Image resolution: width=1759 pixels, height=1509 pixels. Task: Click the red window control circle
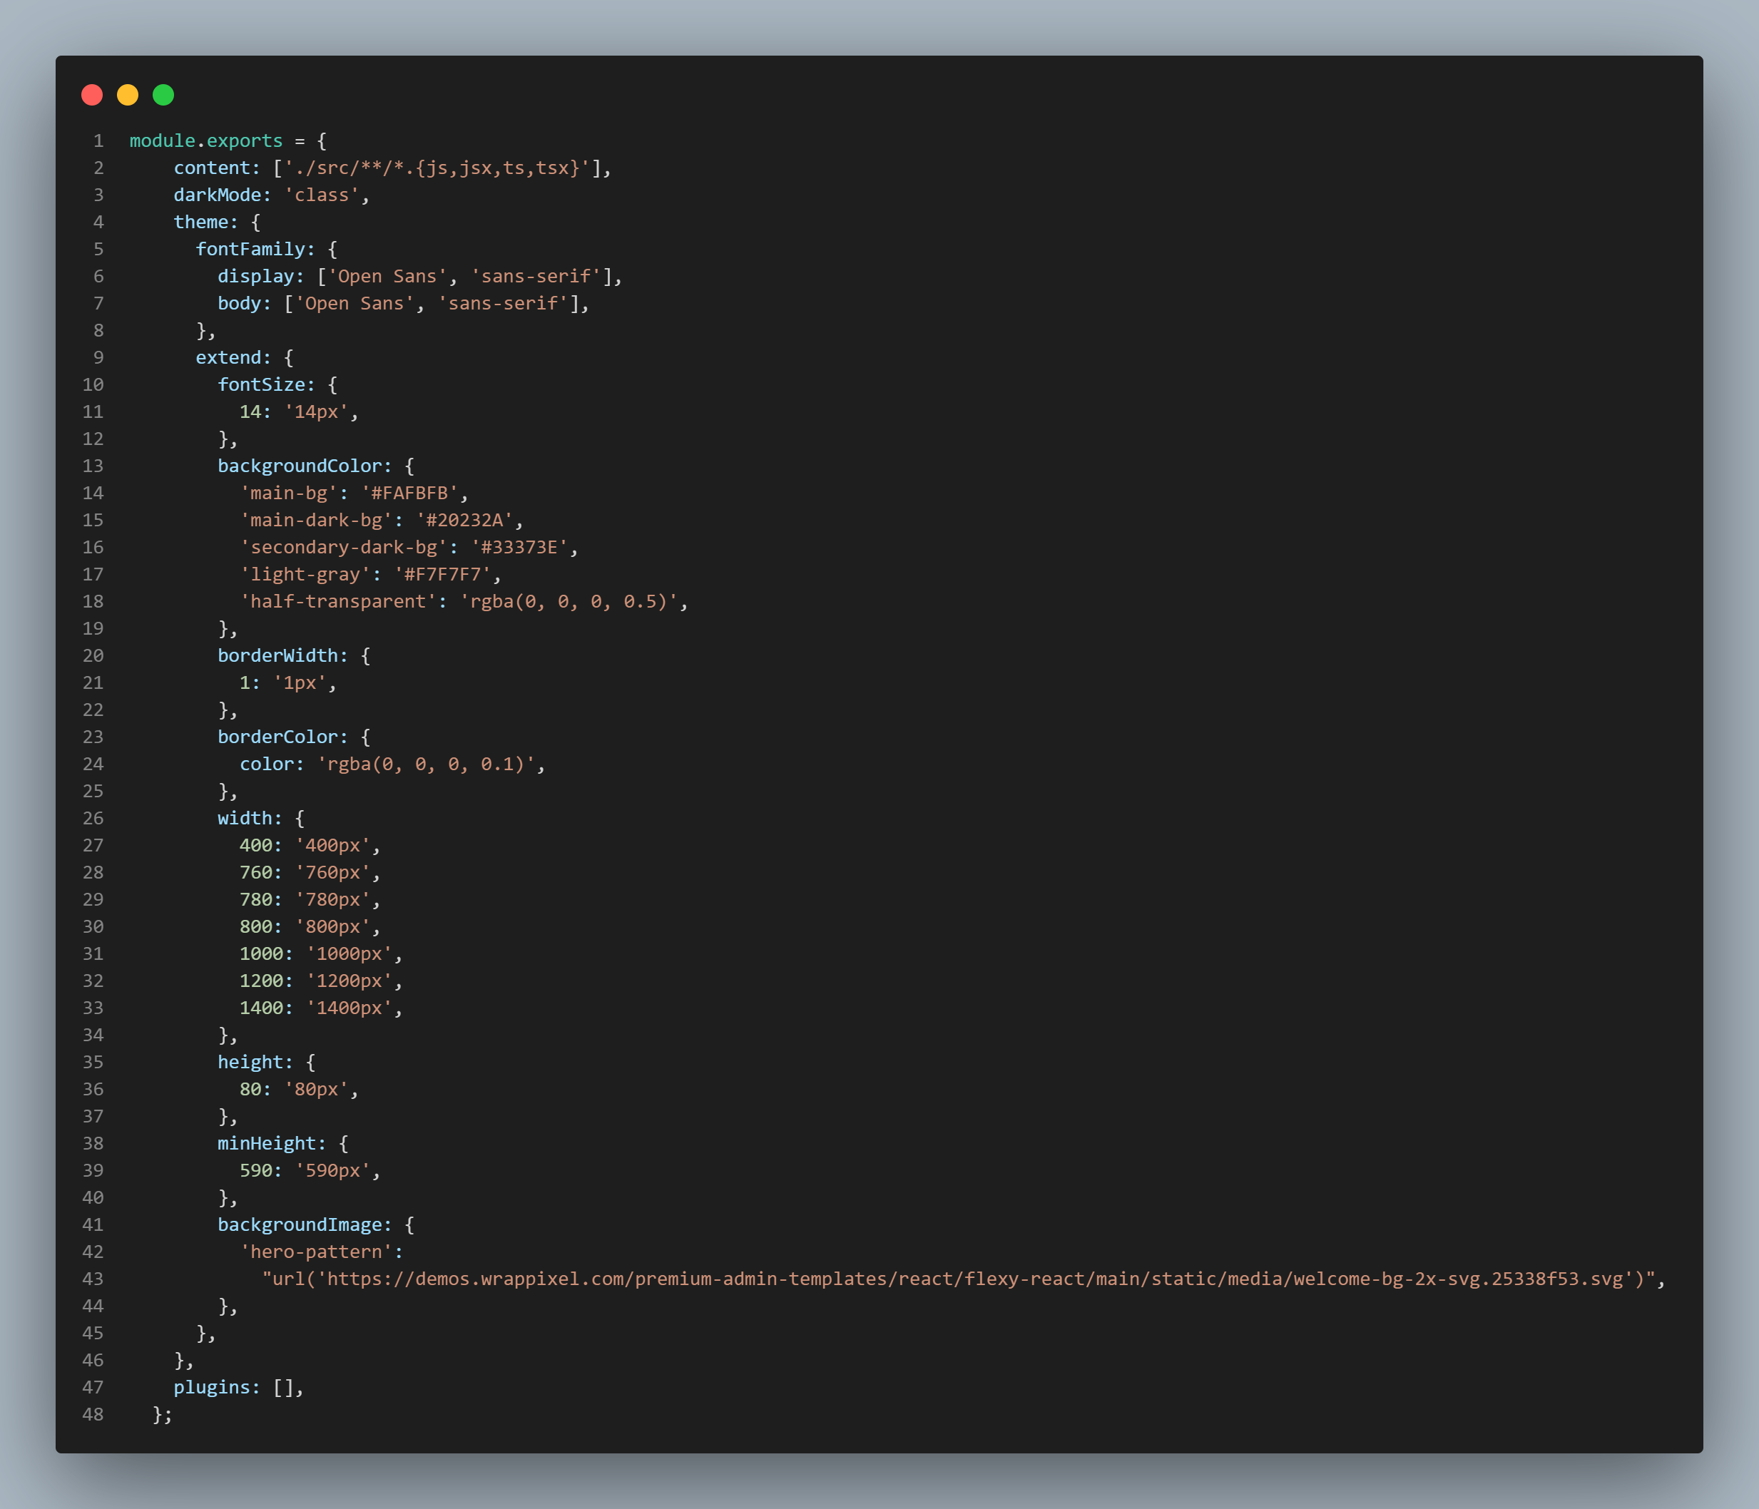93,96
